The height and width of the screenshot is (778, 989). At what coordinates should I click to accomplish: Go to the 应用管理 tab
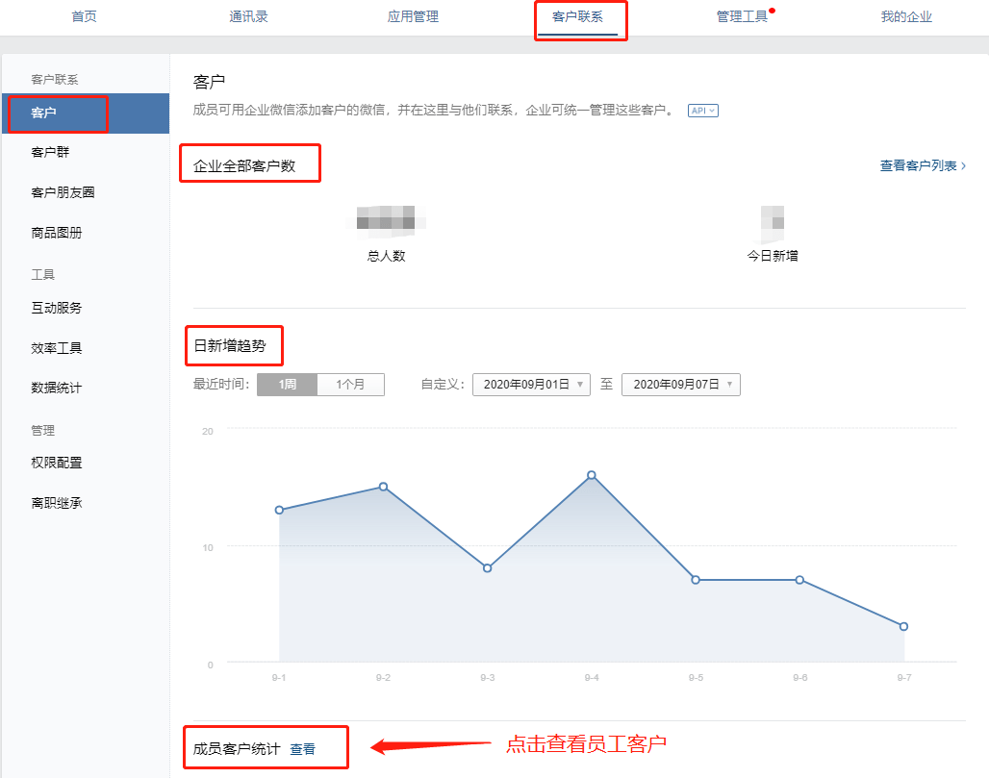click(413, 17)
